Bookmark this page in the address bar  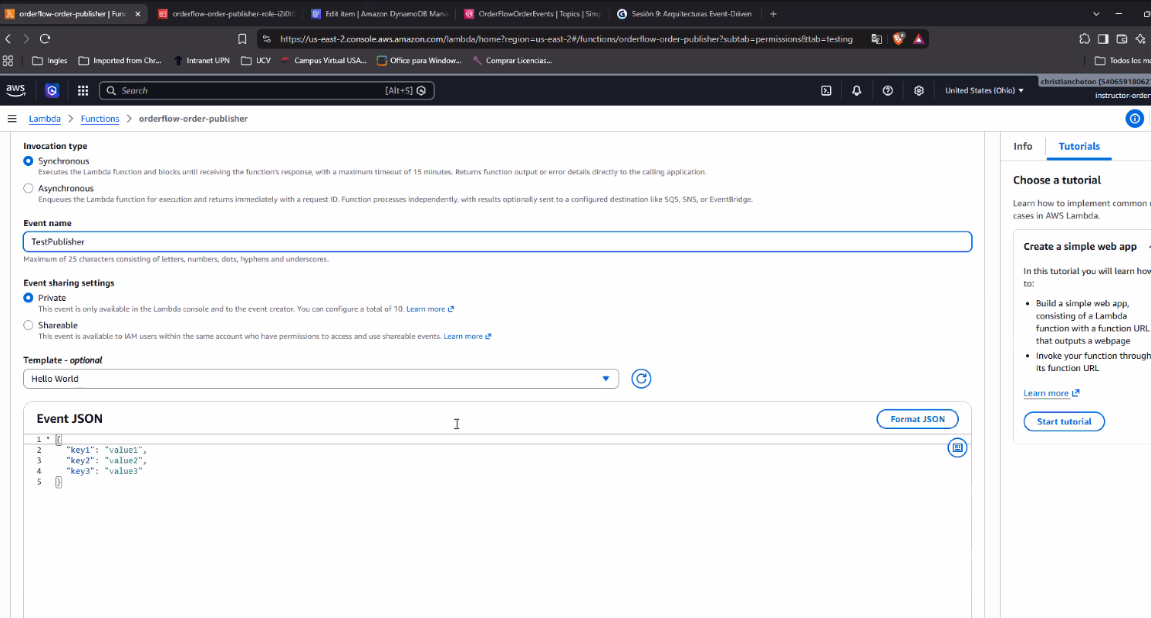[x=242, y=39]
